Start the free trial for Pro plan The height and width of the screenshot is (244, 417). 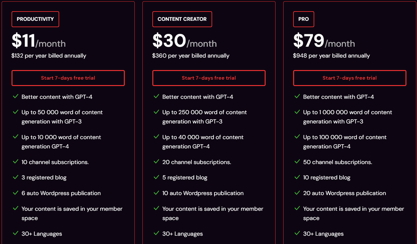point(349,78)
